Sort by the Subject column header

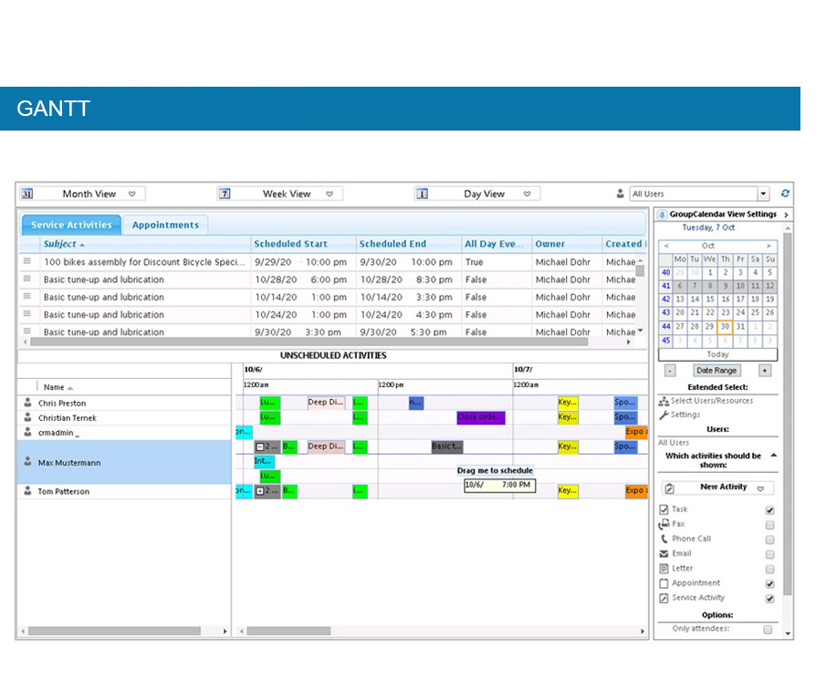coord(145,244)
